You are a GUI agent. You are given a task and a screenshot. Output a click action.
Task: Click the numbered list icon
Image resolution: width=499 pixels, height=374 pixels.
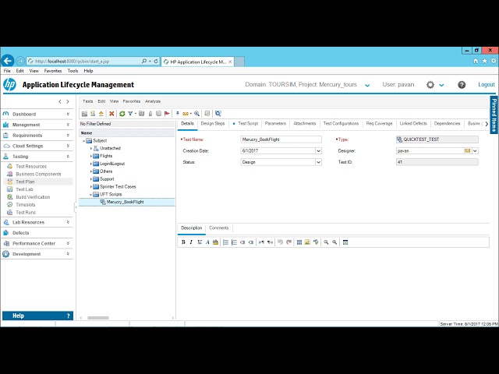tap(234, 242)
